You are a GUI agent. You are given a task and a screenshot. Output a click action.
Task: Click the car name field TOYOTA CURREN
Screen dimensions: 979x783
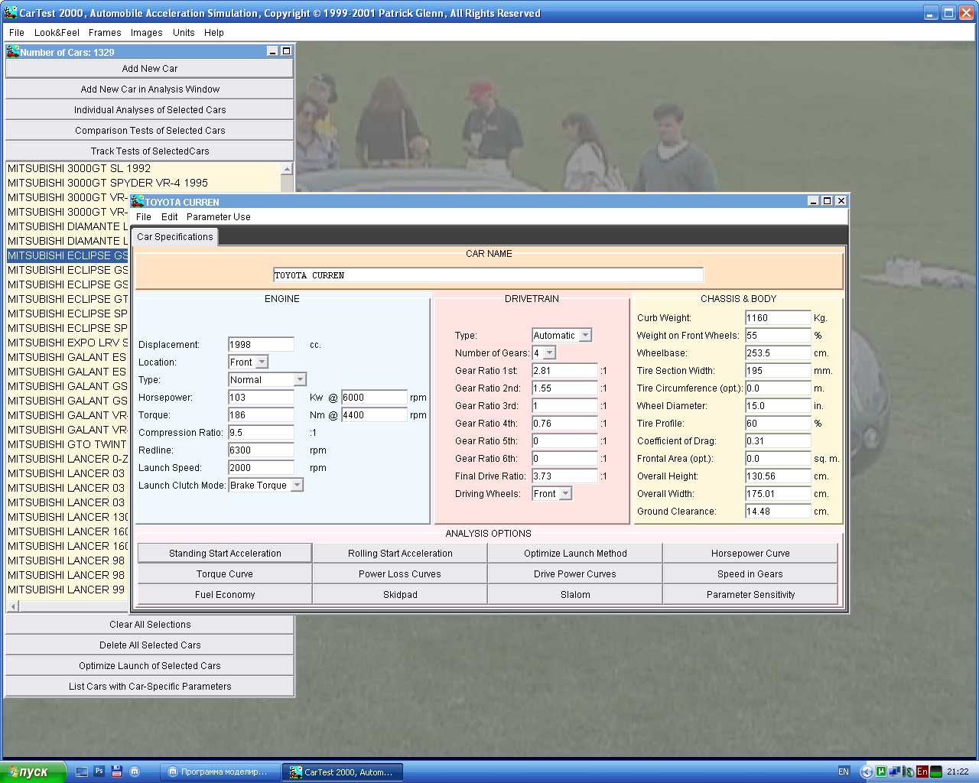click(x=488, y=275)
